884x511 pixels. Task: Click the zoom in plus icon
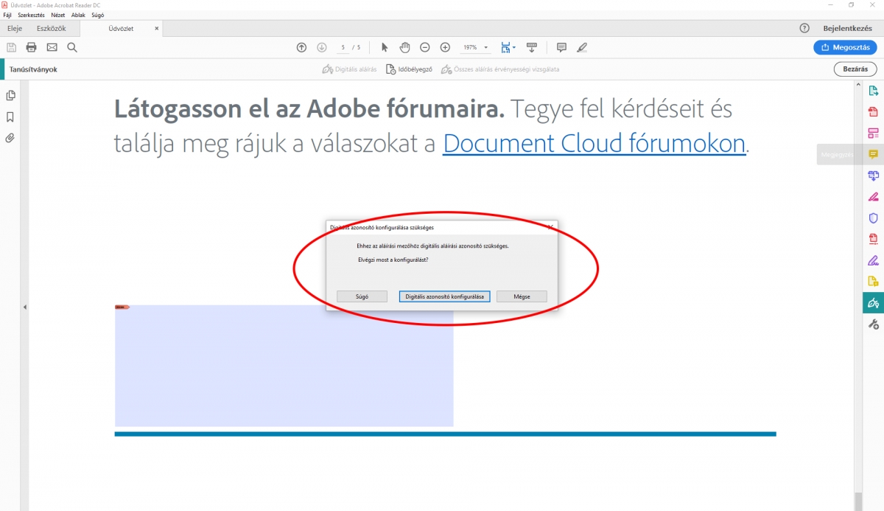(445, 47)
